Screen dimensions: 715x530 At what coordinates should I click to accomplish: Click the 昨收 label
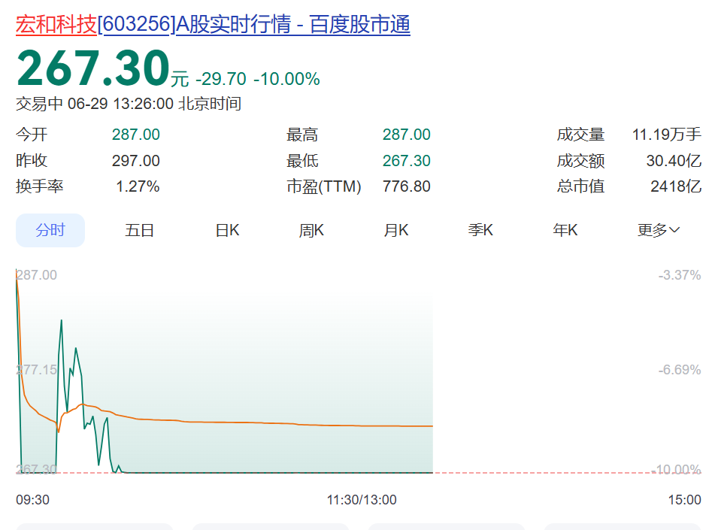pyautogui.click(x=32, y=161)
